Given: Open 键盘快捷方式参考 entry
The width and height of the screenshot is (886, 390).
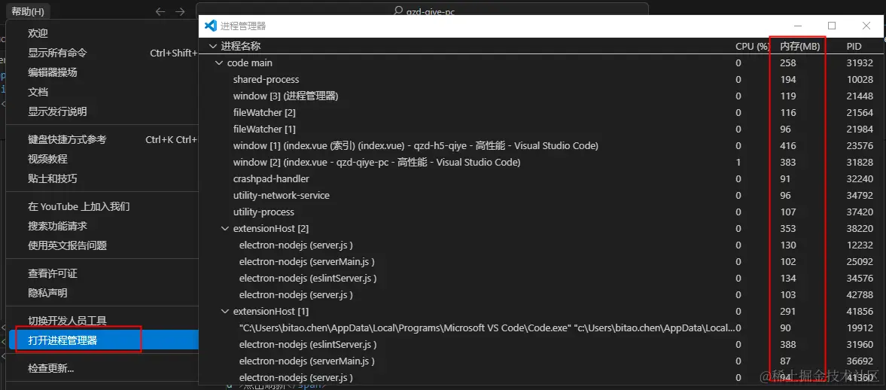Looking at the screenshot, I should click(102, 139).
